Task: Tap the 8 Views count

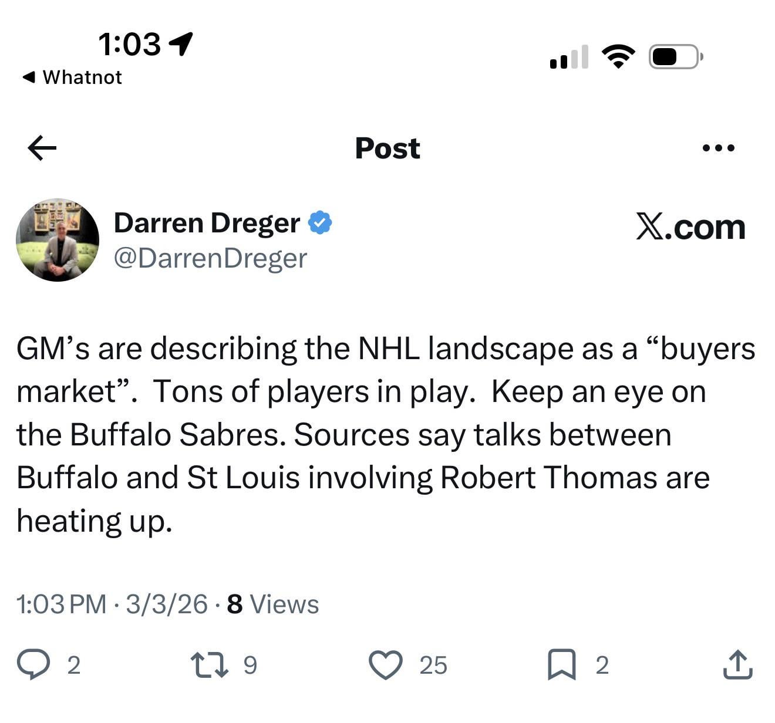Action: [x=273, y=604]
